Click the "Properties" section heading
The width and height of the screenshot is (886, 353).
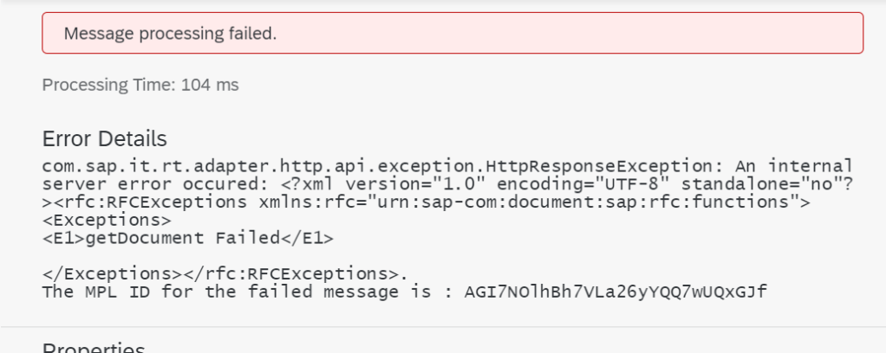click(x=94, y=348)
